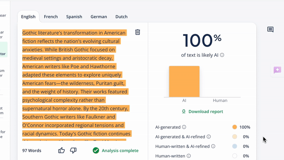Show info for Human-written & AI-refined
The width and height of the screenshot is (284, 160).
(x=213, y=146)
